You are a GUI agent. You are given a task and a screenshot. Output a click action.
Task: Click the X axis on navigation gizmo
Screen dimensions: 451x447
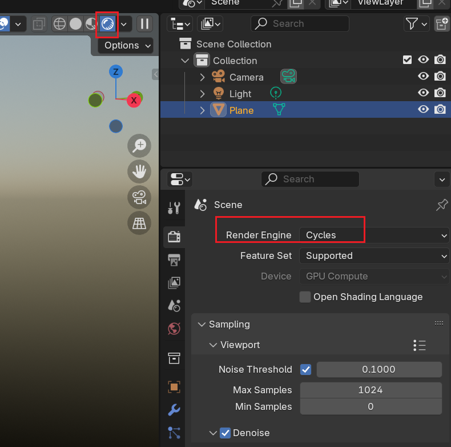(134, 100)
